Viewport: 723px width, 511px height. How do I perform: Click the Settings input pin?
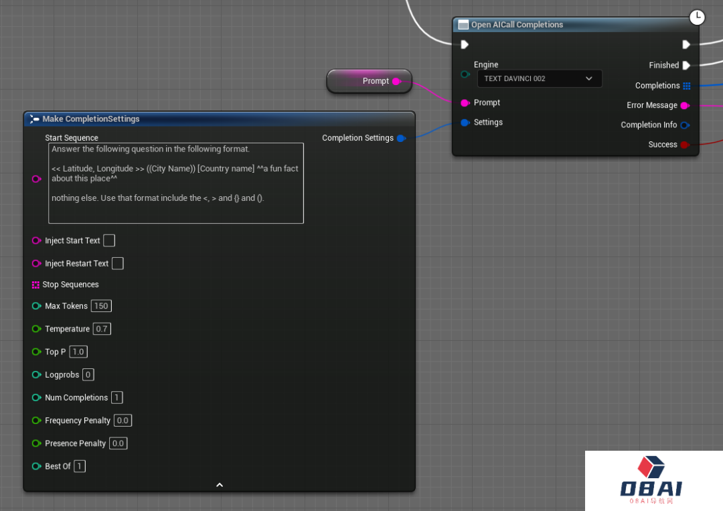(465, 123)
